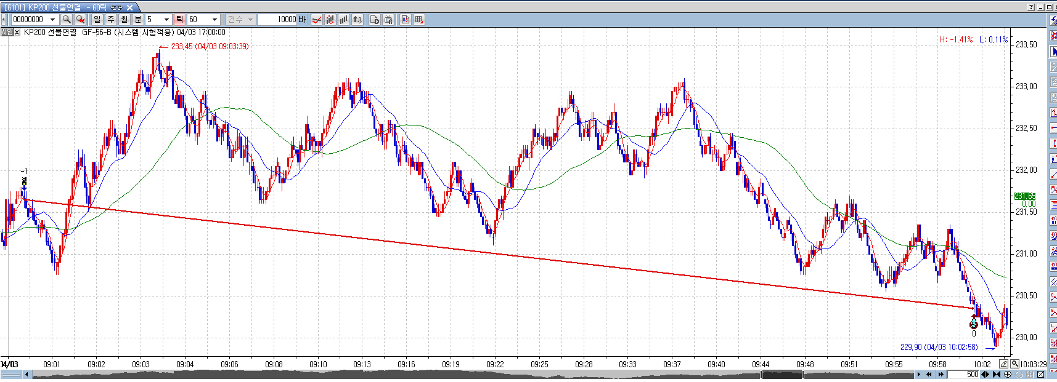Click the red-arrow search icon in toolbar

(x=80, y=20)
